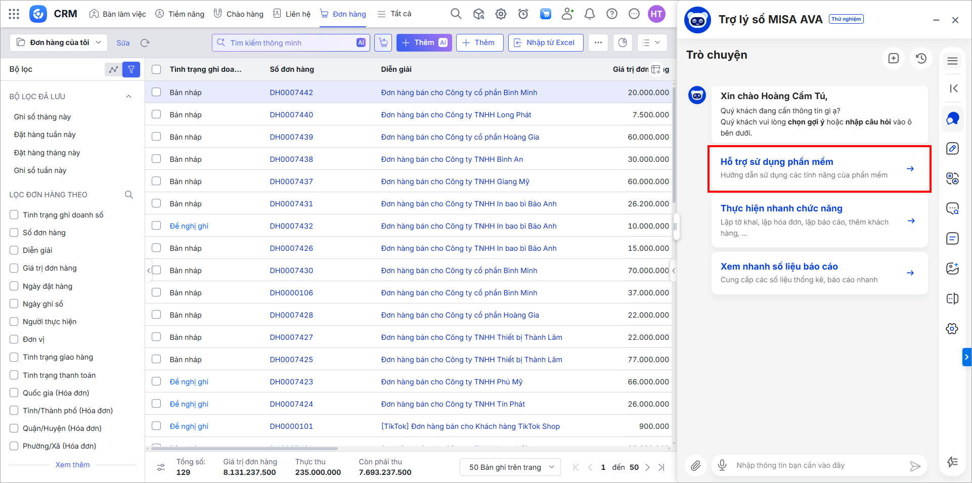Click the refresh icon next to Sửa
The image size is (972, 483).
[145, 43]
